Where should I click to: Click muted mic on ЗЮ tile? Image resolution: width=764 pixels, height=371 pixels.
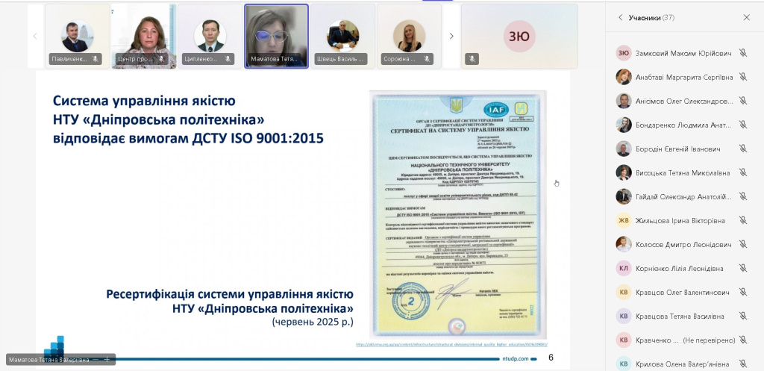(472, 59)
